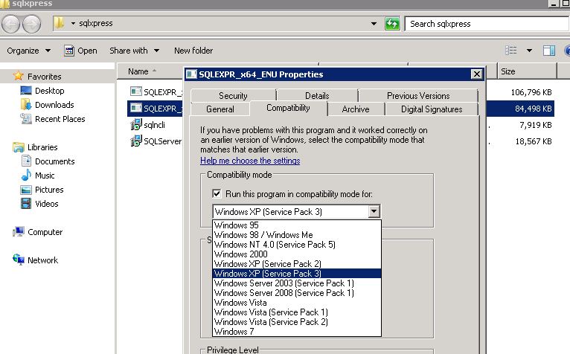Click the Open toolbar icon

tap(69, 51)
